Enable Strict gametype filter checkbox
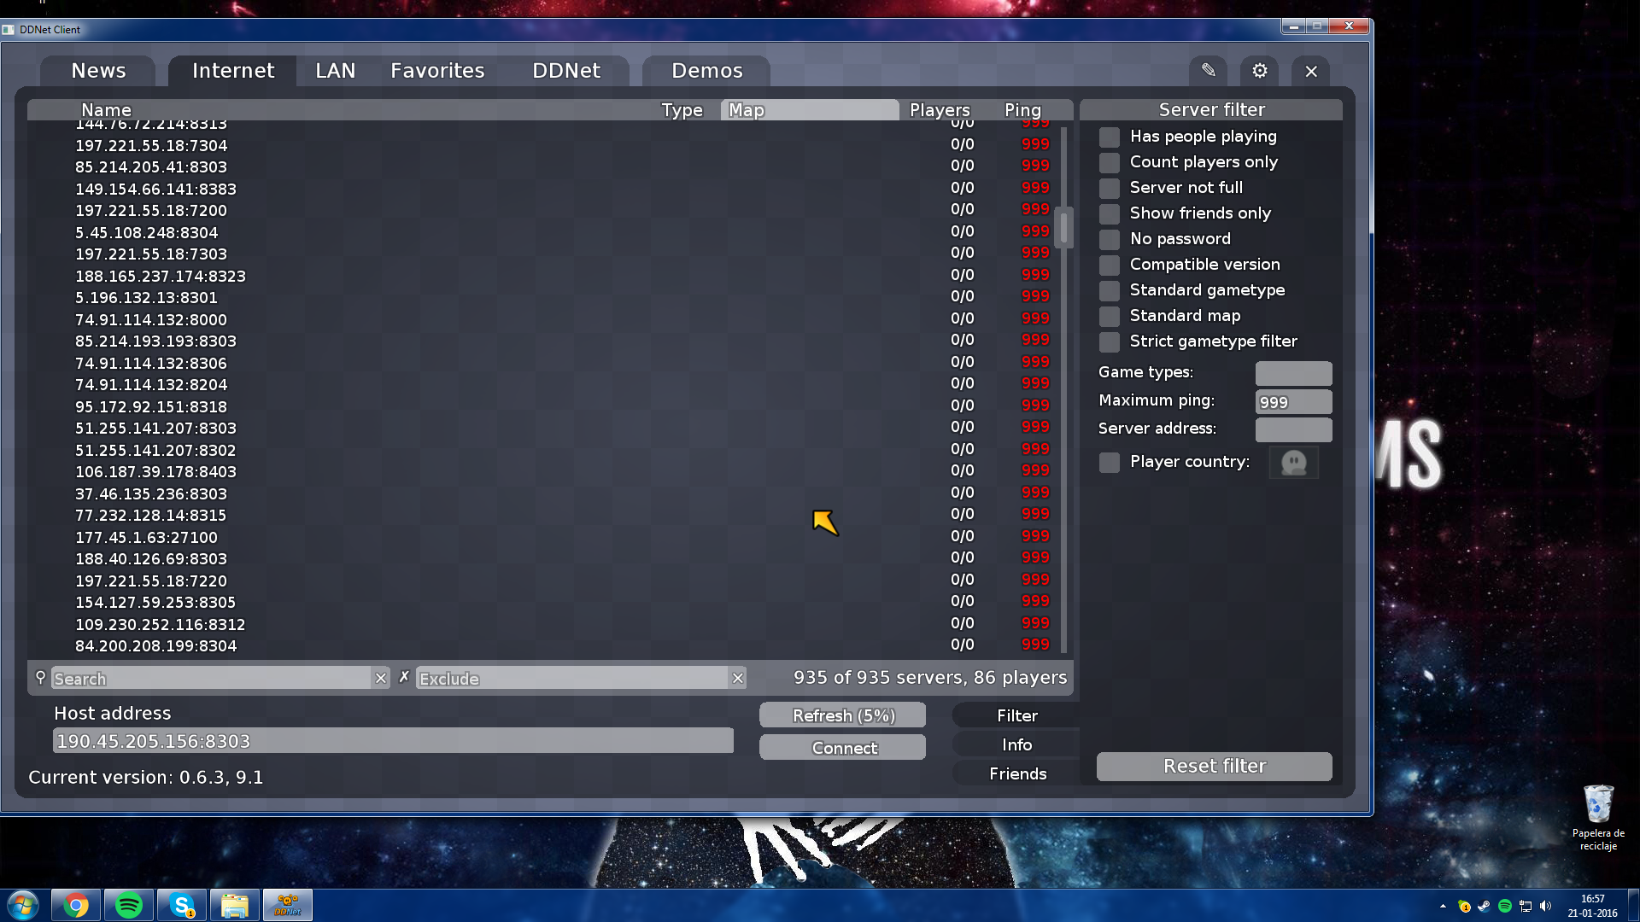 click(1110, 341)
